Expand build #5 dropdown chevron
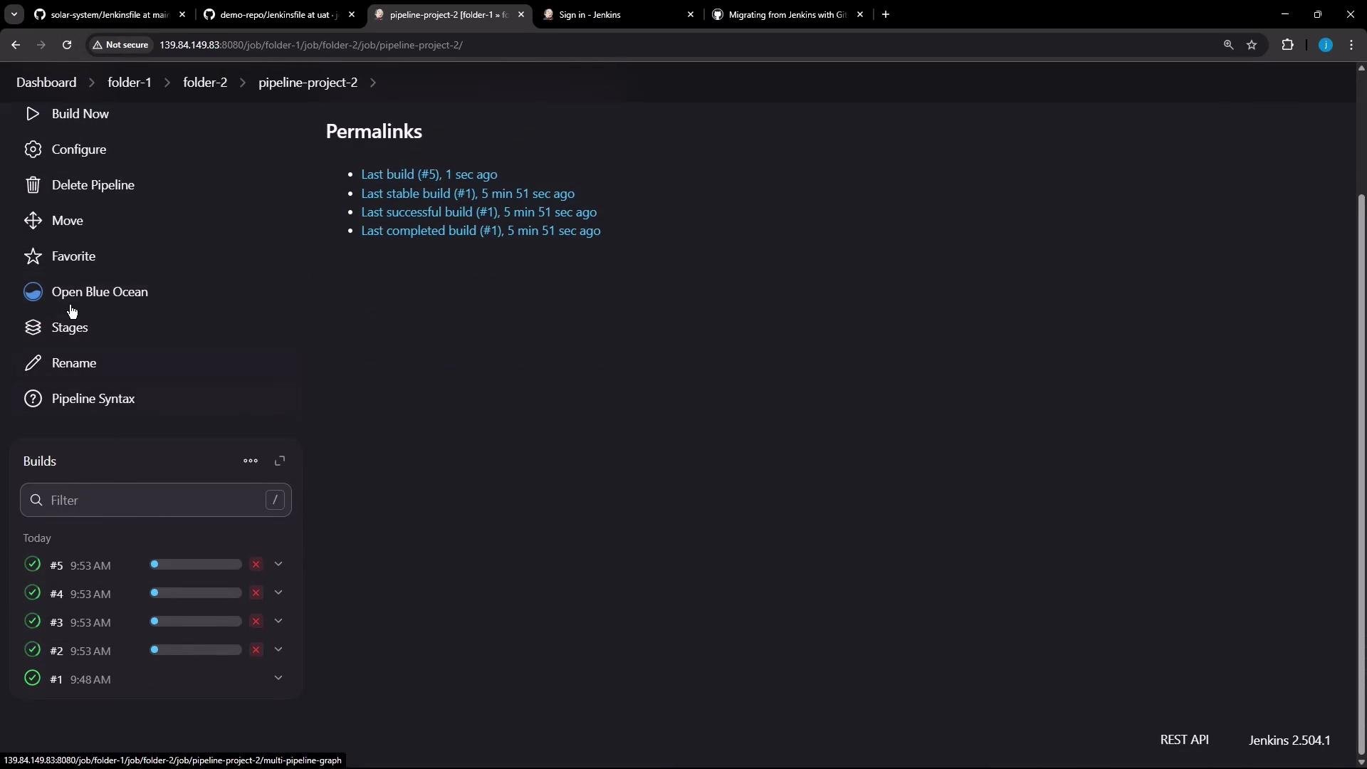Viewport: 1367px width, 769px height. tap(278, 565)
